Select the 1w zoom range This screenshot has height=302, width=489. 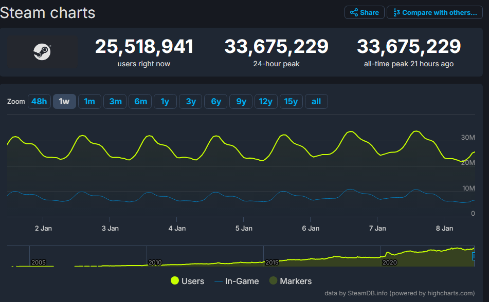click(x=64, y=101)
